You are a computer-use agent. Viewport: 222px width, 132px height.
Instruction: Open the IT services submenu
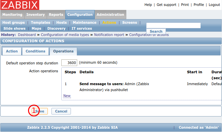pyautogui.click(x=82, y=28)
